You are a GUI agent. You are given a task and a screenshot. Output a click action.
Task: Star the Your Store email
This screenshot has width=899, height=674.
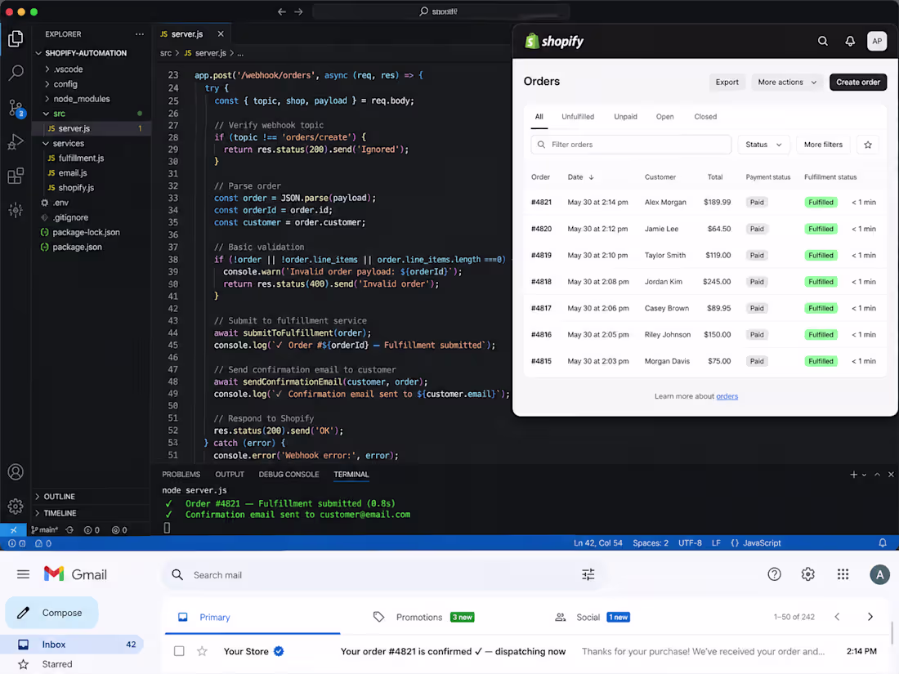(x=202, y=651)
